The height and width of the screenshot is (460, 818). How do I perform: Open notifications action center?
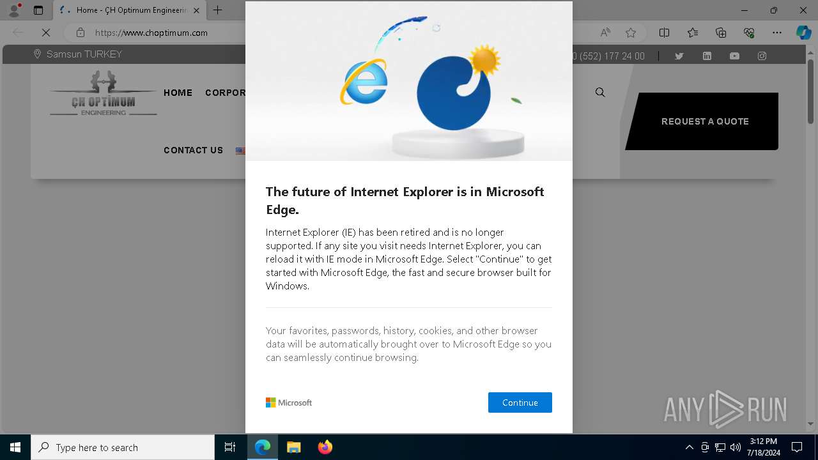click(x=797, y=447)
